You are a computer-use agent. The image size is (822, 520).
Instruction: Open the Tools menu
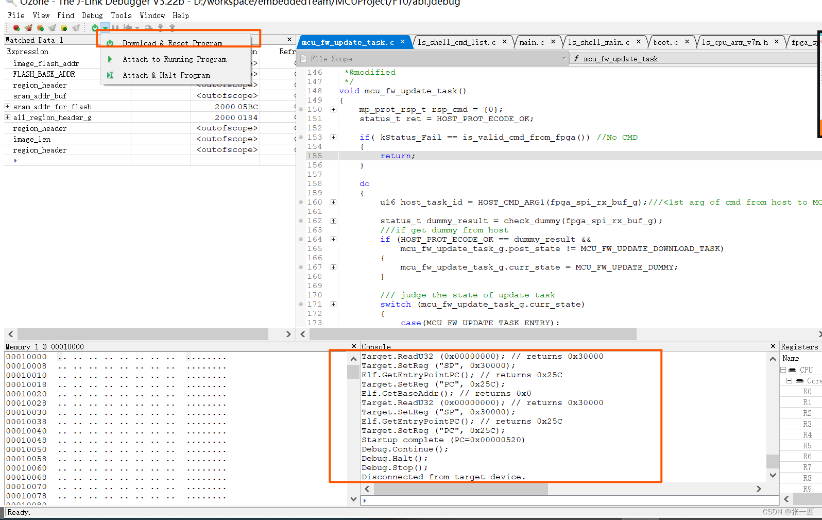click(122, 15)
